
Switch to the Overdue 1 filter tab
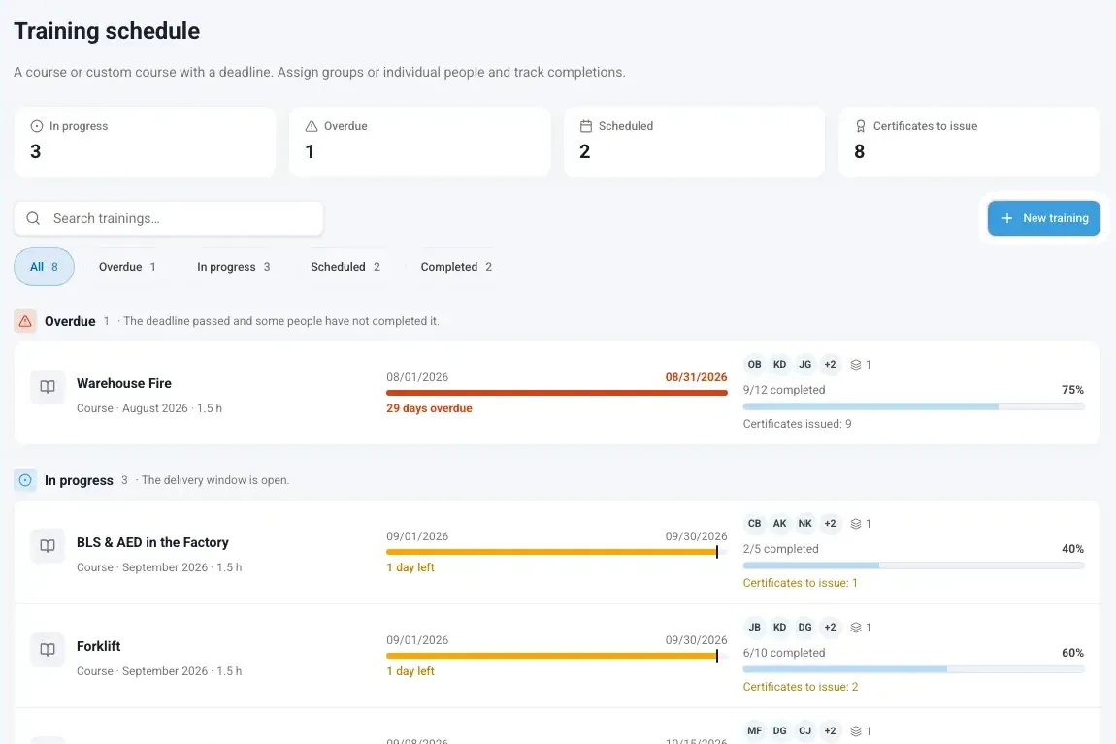127,267
